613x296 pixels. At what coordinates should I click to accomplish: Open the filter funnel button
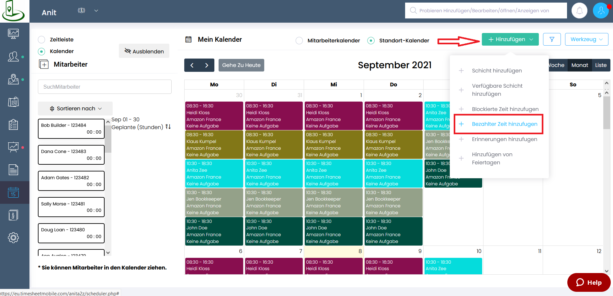[552, 39]
